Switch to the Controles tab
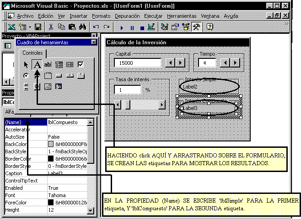Screen dimensions: 301x219 (32, 53)
